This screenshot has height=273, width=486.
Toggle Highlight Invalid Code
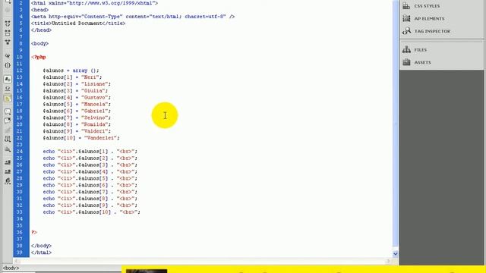click(8, 89)
